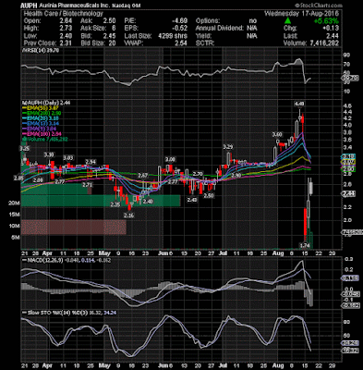Click the green up-arrow change indicator
The height and width of the screenshot is (370, 363).
pyautogui.click(x=287, y=20)
